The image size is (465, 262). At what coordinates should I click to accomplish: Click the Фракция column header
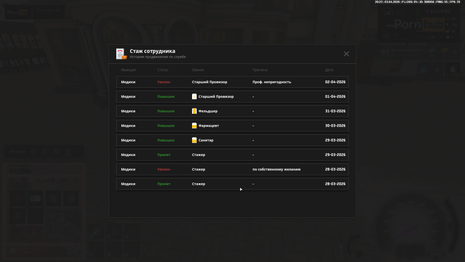[128, 70]
